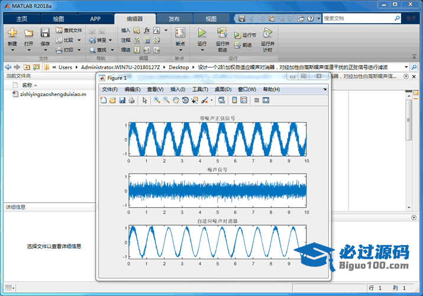423x296 pixels.
Task: Click the 断点 (Breakpoints) button
Action: point(180,40)
